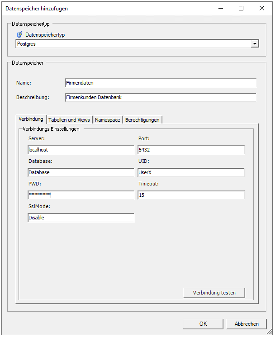
Task: Click the Beschreibung field Firmenkunden Datenbank
Action: click(161, 97)
